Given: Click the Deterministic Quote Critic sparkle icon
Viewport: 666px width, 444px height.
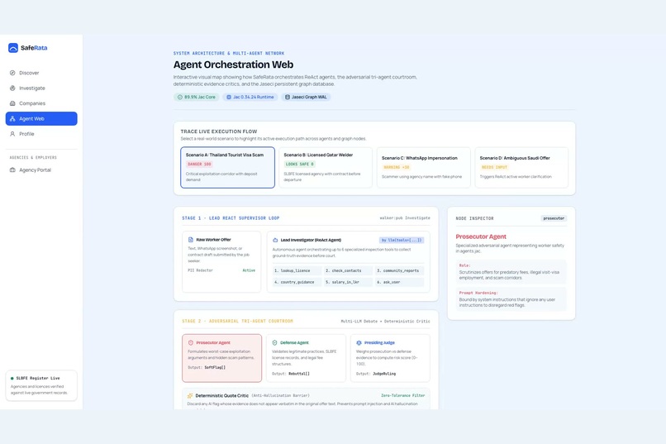Looking at the screenshot, I should 190,395.
